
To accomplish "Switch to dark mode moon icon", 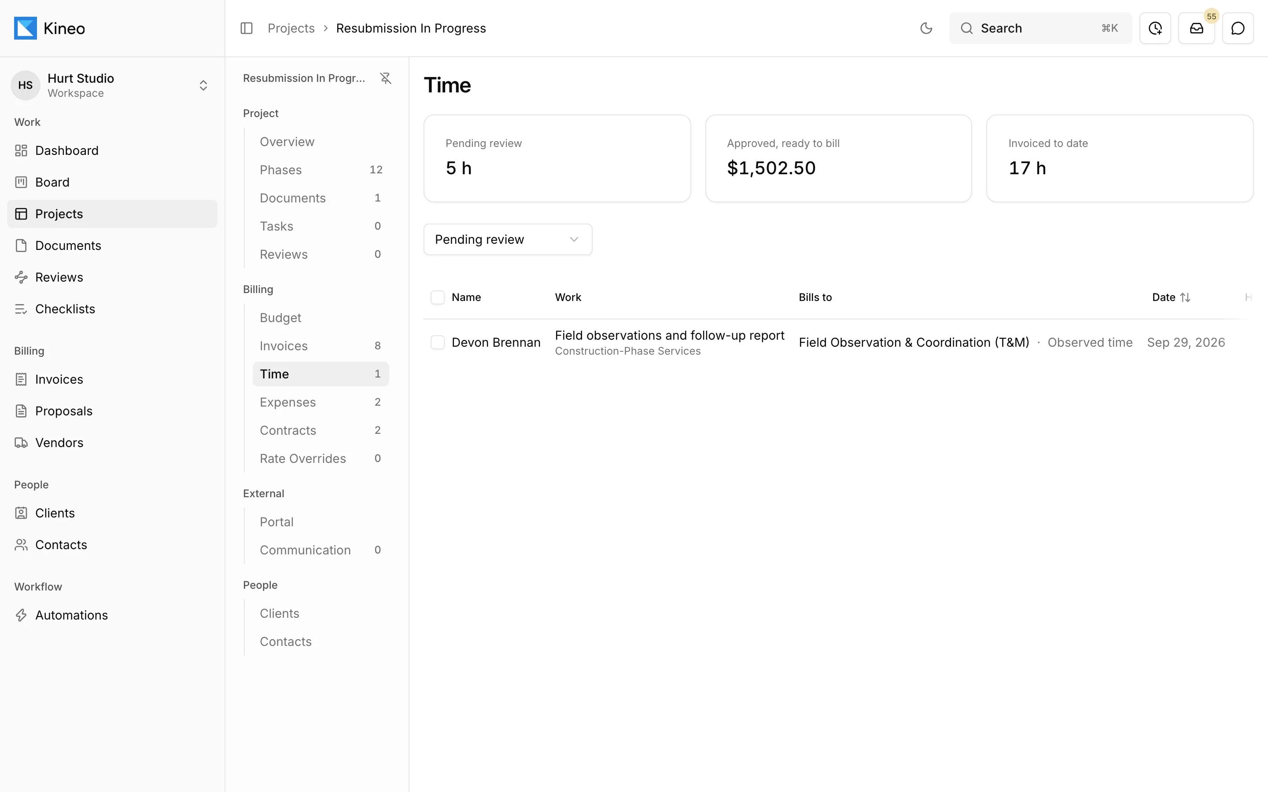I will point(926,28).
